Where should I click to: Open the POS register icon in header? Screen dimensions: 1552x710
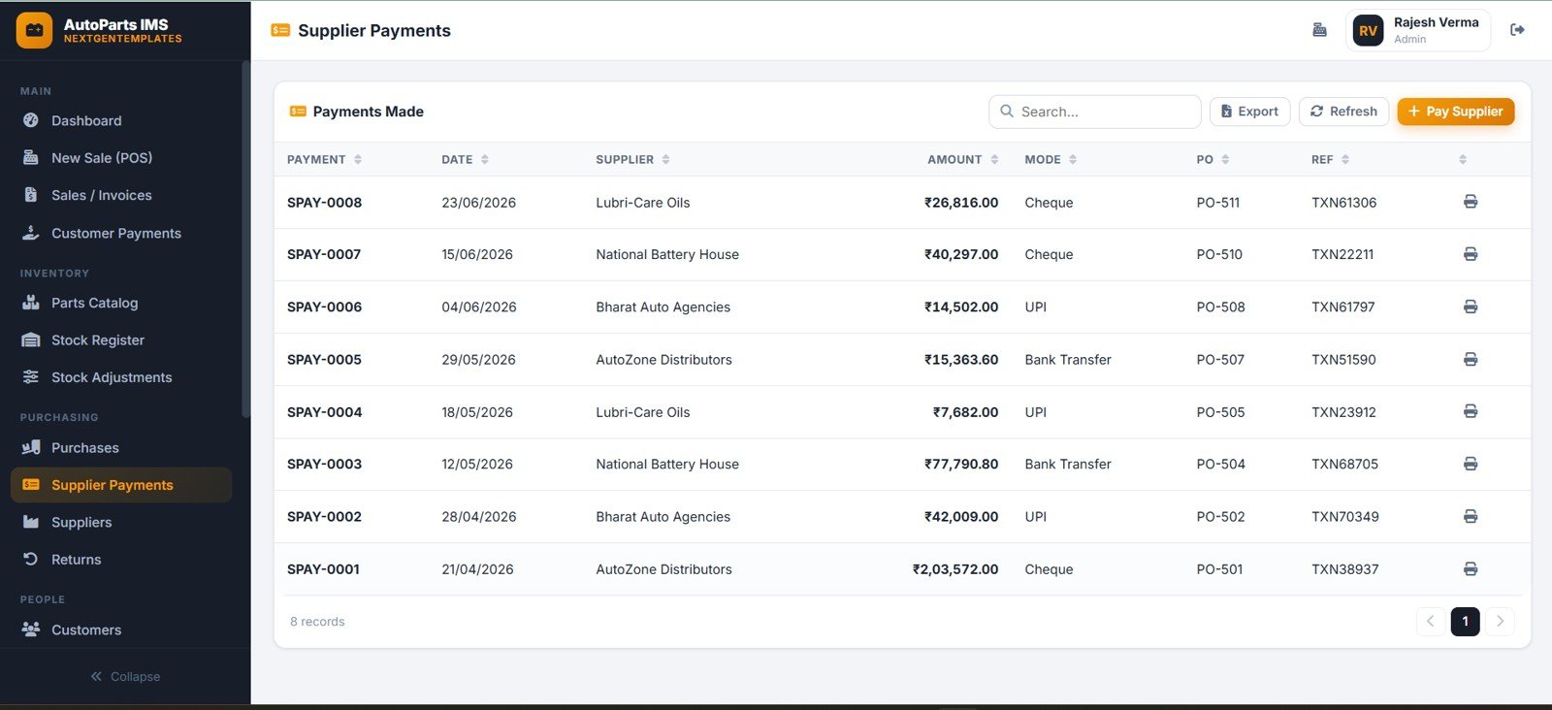[1319, 30]
